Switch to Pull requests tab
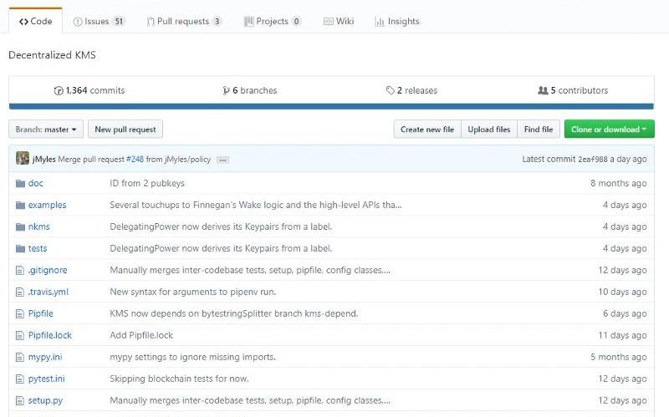 click(x=184, y=21)
